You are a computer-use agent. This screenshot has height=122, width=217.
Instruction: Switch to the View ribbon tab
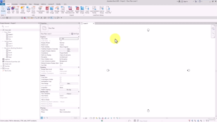[30, 4]
